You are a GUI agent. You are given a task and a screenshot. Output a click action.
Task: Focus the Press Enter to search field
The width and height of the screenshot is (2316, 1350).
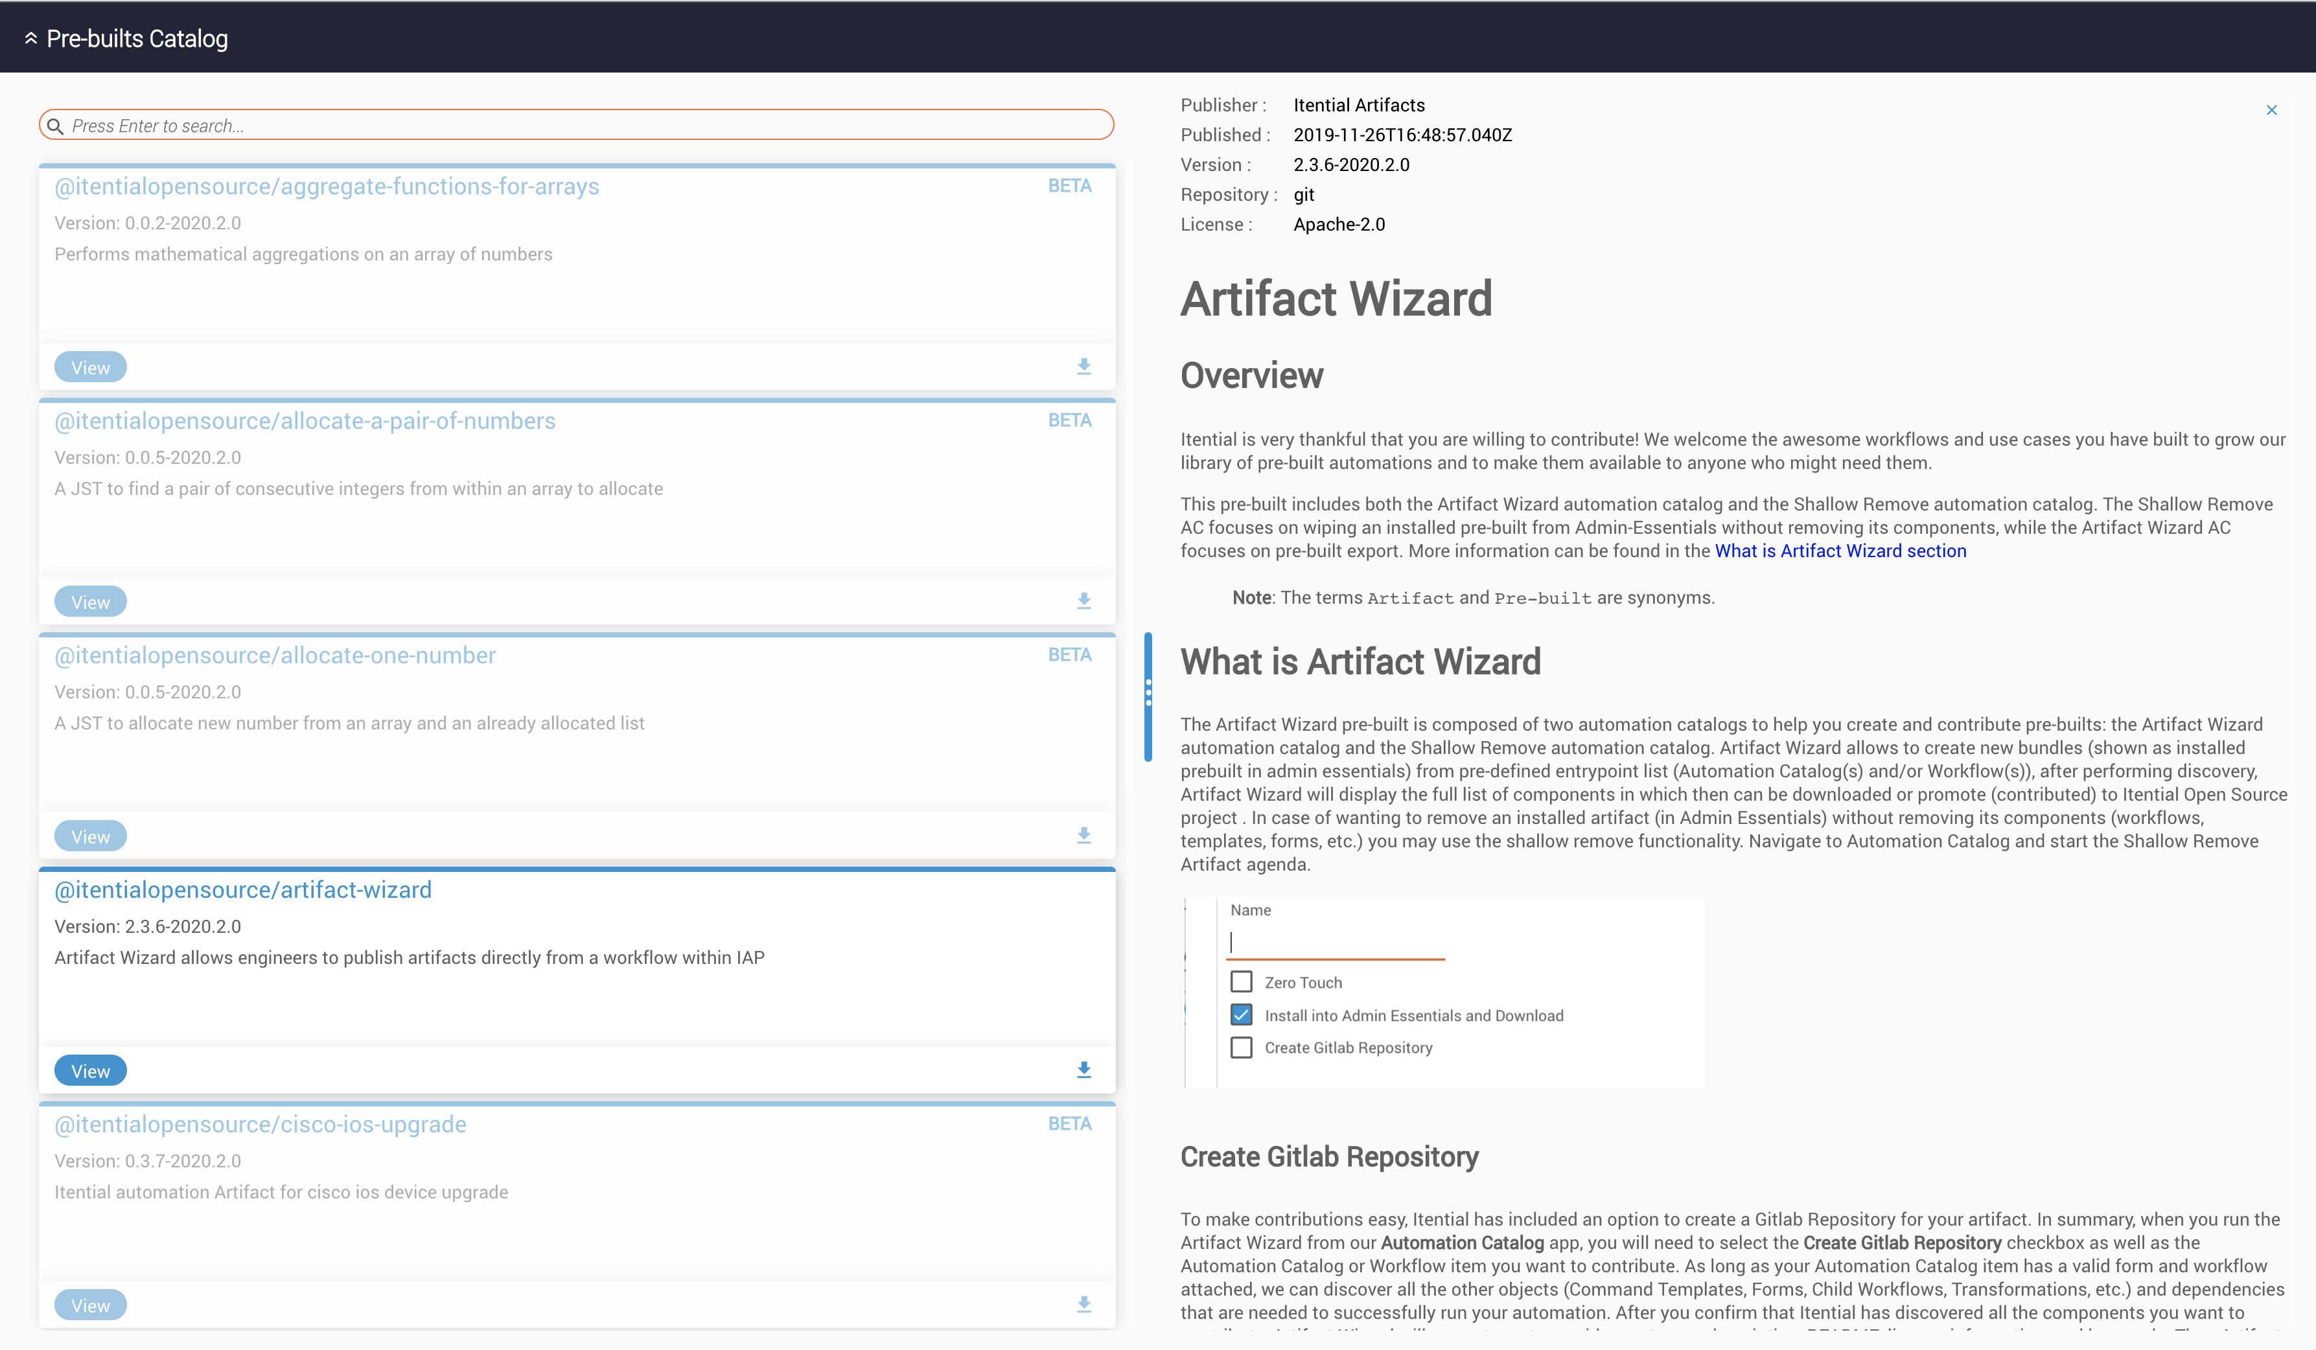coord(576,125)
